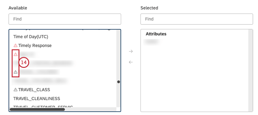Screen dimensions: 258x115
Task: Click grey warning icon inside the red highlight box
Action: pos(15,72)
